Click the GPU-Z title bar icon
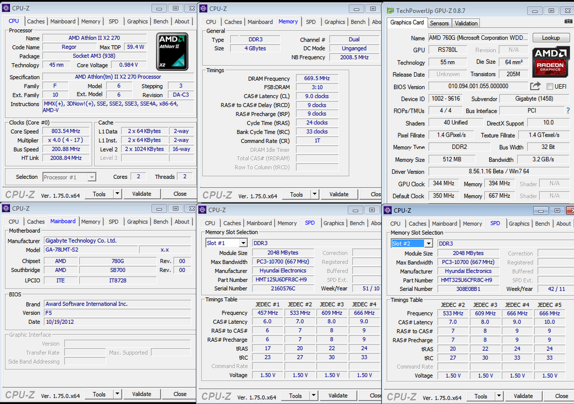The width and height of the screenshot is (574, 404). (x=391, y=11)
